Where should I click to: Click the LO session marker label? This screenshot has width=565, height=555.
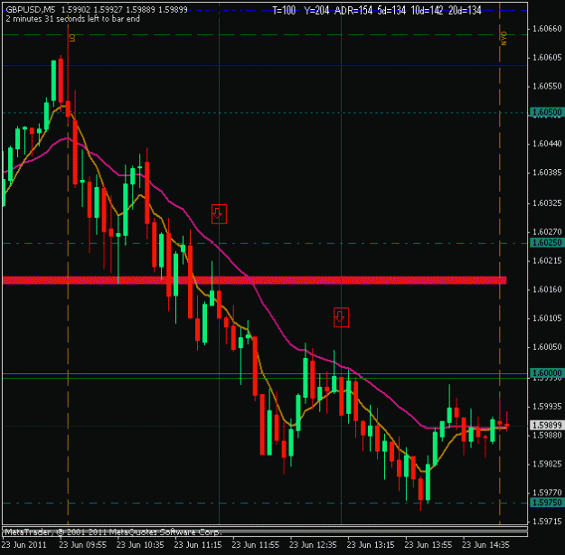72,38
